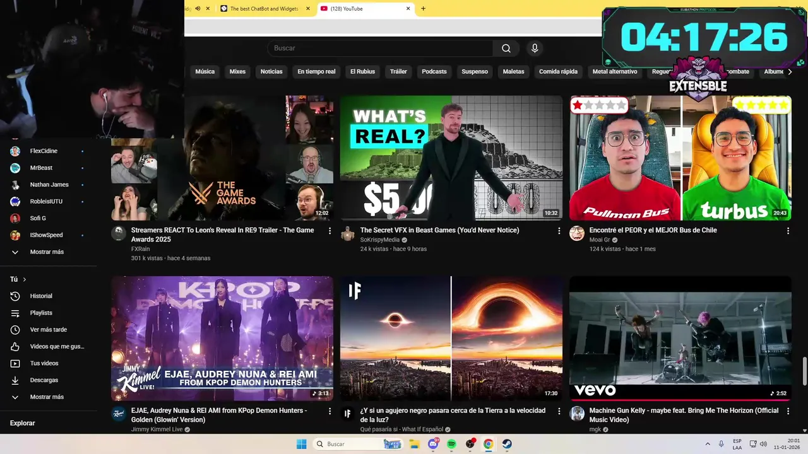Viewport: 808px width, 454px height.
Task: Open Tus videos in sidebar
Action: tap(44, 363)
